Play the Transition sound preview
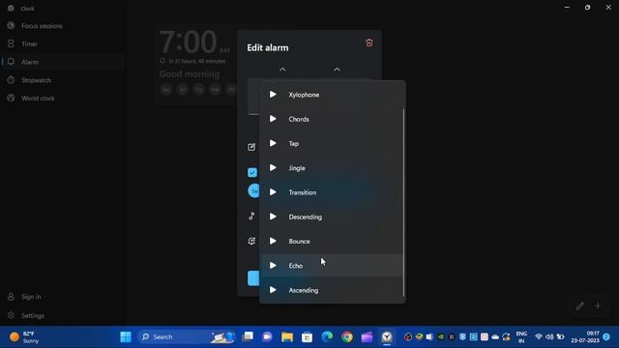 (x=273, y=192)
